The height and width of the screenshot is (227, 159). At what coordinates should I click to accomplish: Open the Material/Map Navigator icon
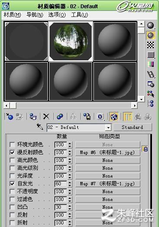[x=151, y=103]
